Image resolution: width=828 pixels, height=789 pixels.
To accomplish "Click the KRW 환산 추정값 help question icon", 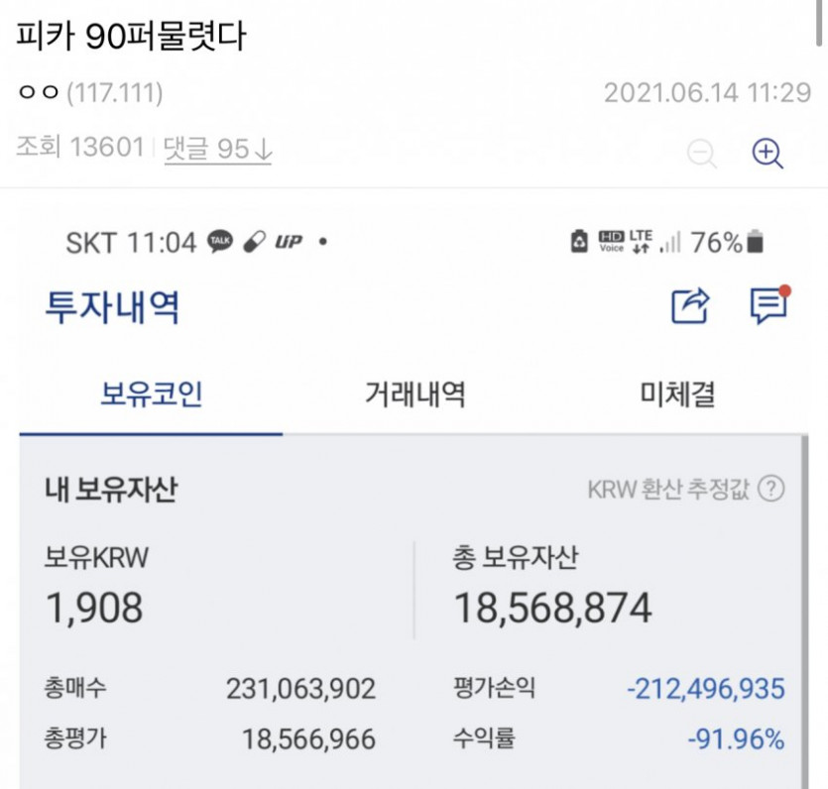I will point(770,489).
